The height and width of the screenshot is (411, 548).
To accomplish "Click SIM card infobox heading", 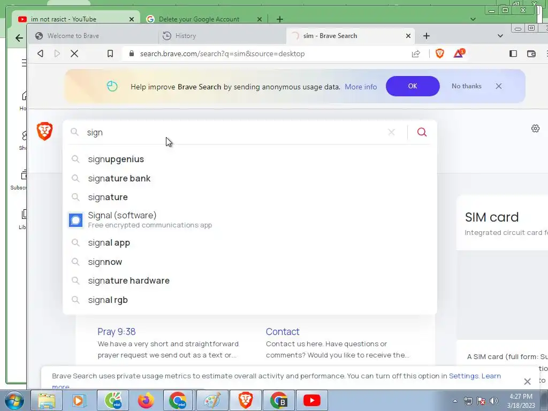I will point(491,217).
